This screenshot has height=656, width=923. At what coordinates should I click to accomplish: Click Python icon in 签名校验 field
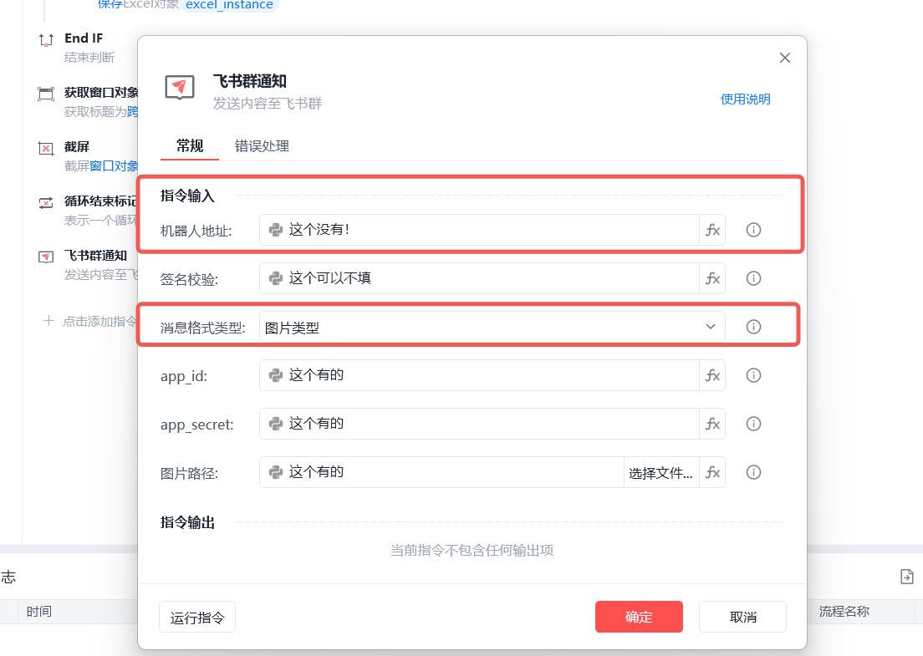coord(276,278)
